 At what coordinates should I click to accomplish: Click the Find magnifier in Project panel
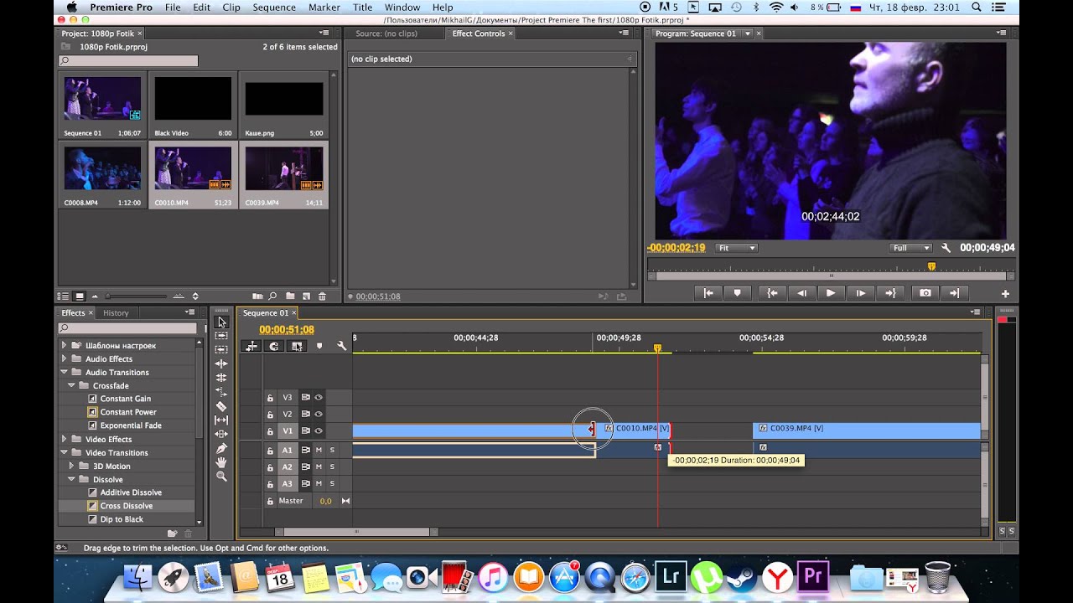pyautogui.click(x=272, y=296)
